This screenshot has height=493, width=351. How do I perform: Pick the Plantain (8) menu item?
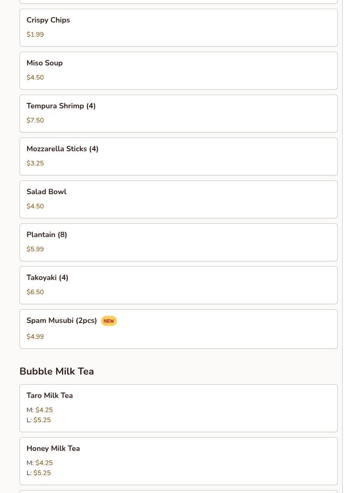(47, 235)
